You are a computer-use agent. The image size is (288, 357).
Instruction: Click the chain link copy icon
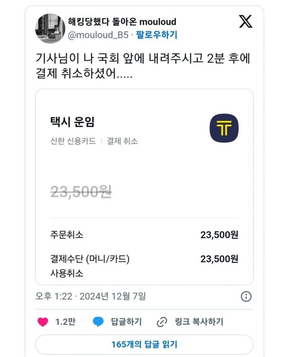tap(162, 322)
